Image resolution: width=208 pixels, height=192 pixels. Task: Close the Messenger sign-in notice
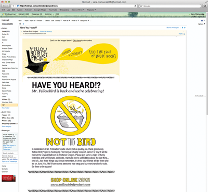click(x=16, y=135)
